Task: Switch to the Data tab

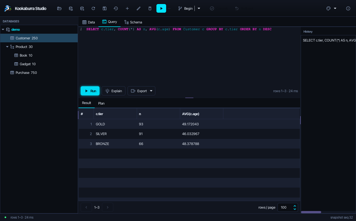Action: 89,22
